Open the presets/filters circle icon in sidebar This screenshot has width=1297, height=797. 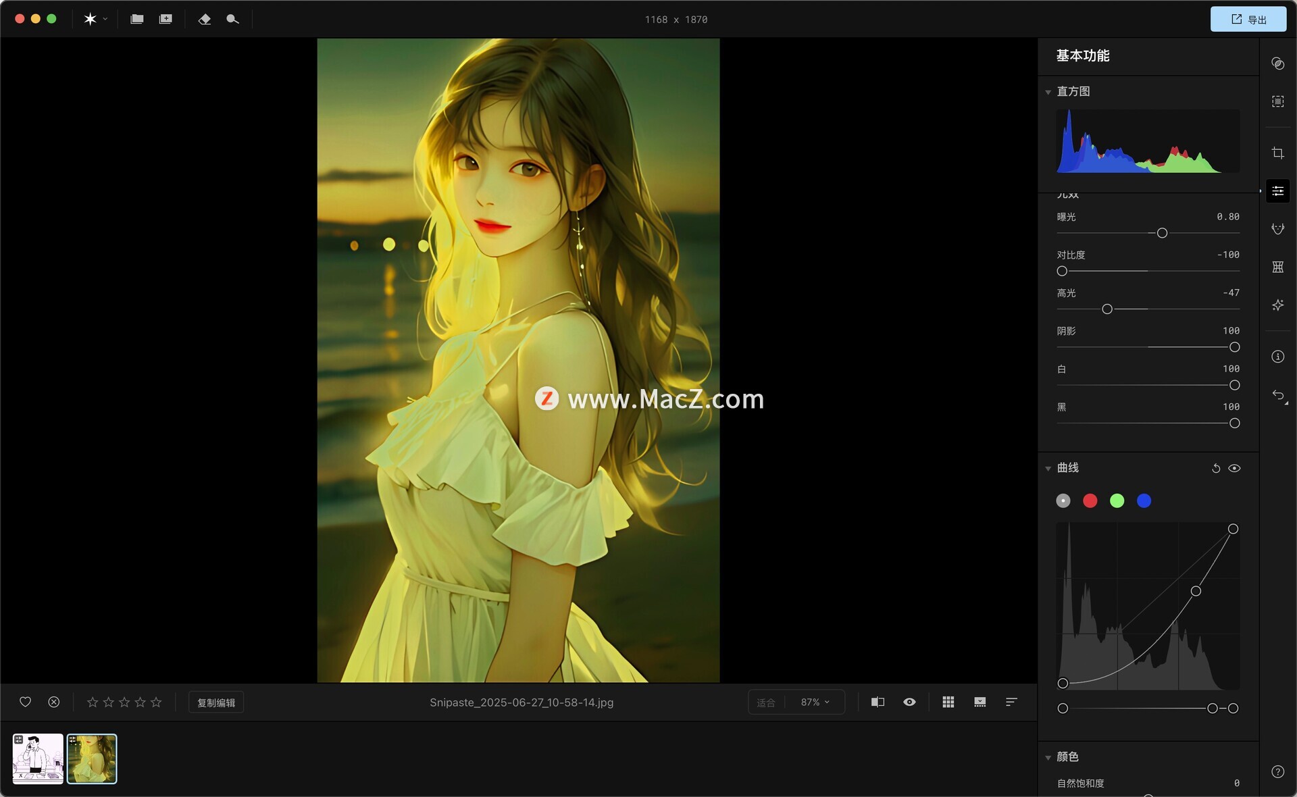coord(1277,63)
